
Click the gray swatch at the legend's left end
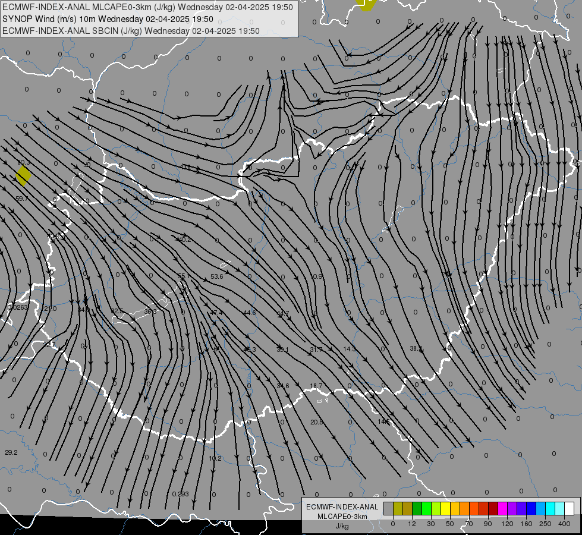tap(388, 509)
